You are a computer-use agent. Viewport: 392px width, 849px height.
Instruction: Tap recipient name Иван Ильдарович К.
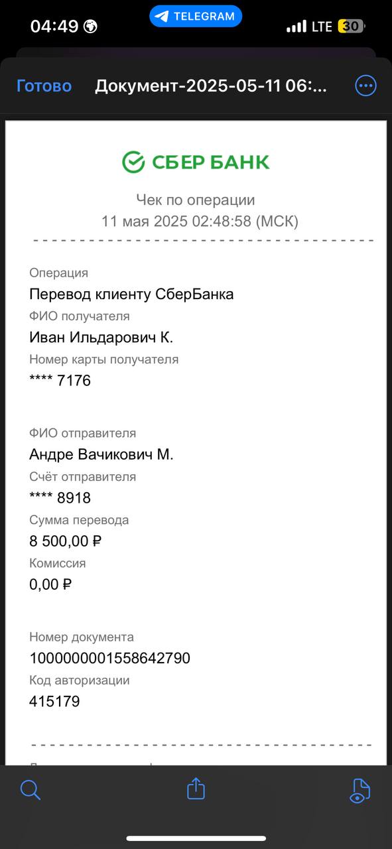(x=101, y=337)
